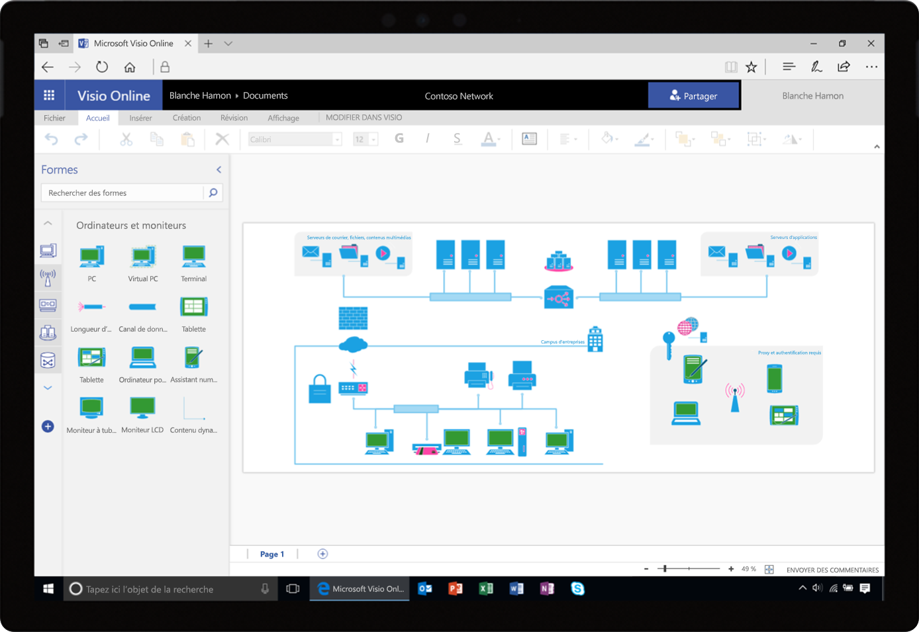This screenshot has height=632, width=919.
Task: Expand more stencils with the down chevron
Action: [48, 388]
